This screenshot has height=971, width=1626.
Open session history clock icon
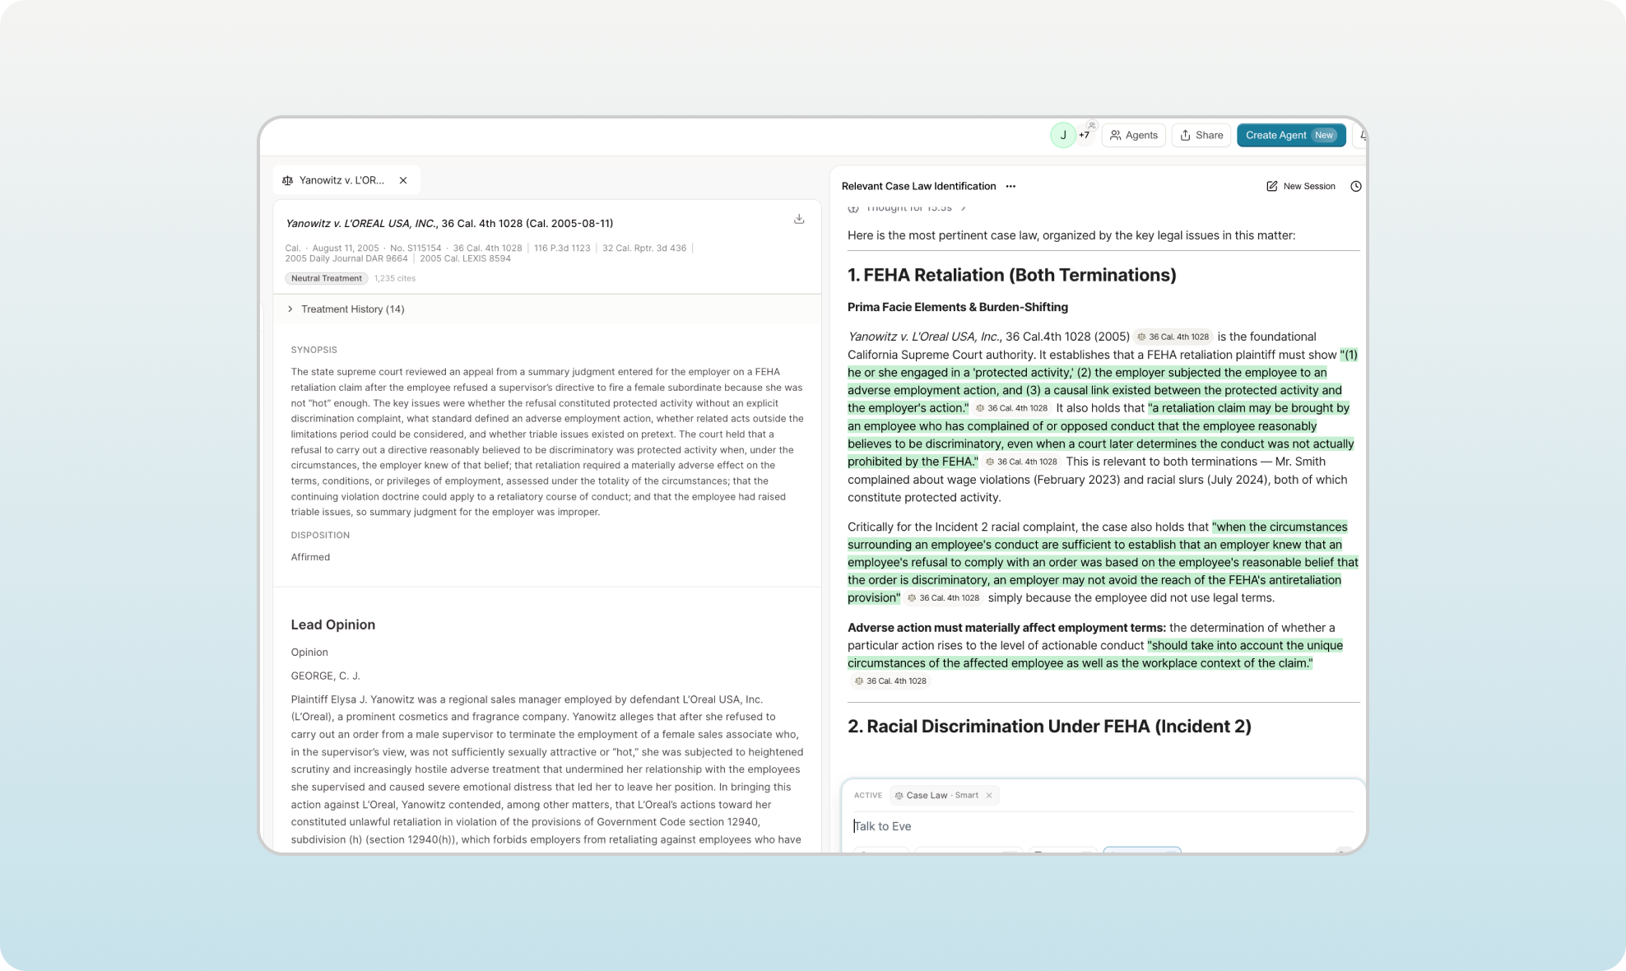pyautogui.click(x=1355, y=186)
